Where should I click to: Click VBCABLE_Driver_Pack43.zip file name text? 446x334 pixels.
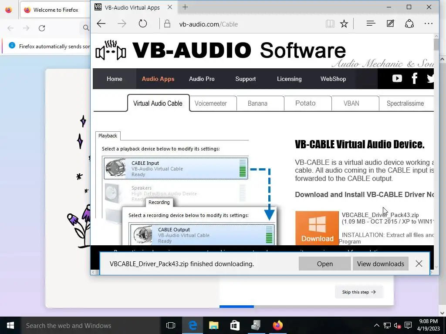click(380, 215)
